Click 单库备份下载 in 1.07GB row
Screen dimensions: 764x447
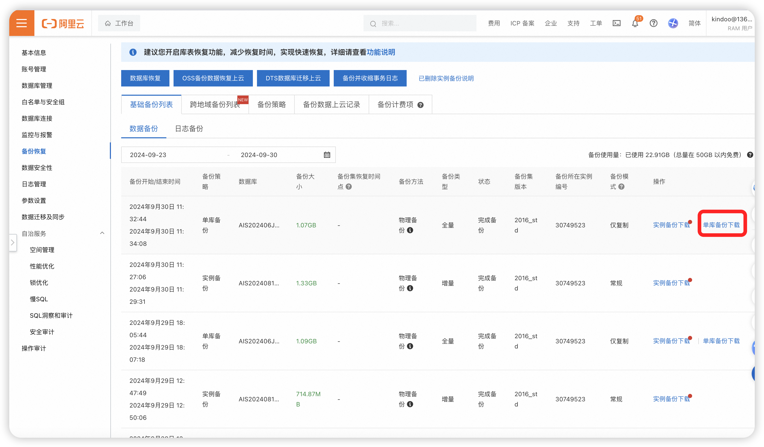tap(721, 225)
